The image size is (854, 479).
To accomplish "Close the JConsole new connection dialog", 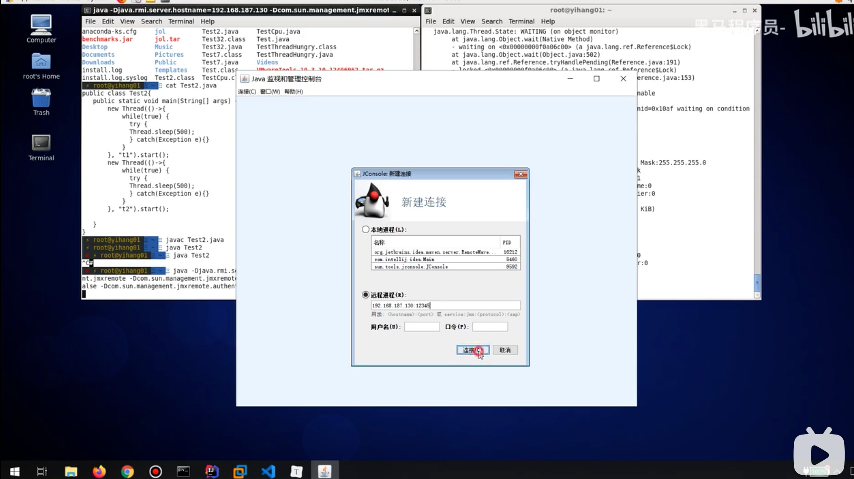I will point(521,174).
